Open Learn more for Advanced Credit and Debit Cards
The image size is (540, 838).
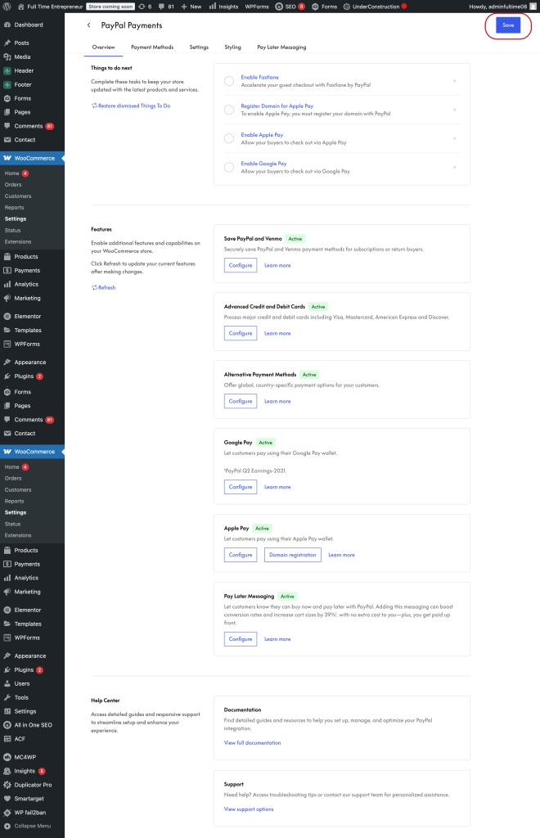coord(277,334)
